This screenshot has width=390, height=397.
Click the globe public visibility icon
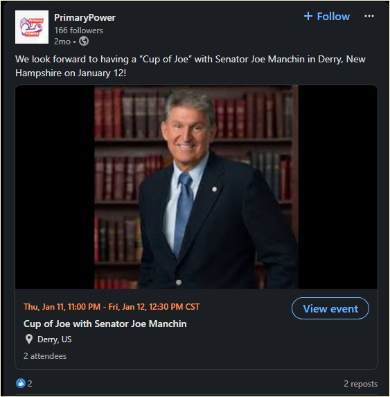84,41
